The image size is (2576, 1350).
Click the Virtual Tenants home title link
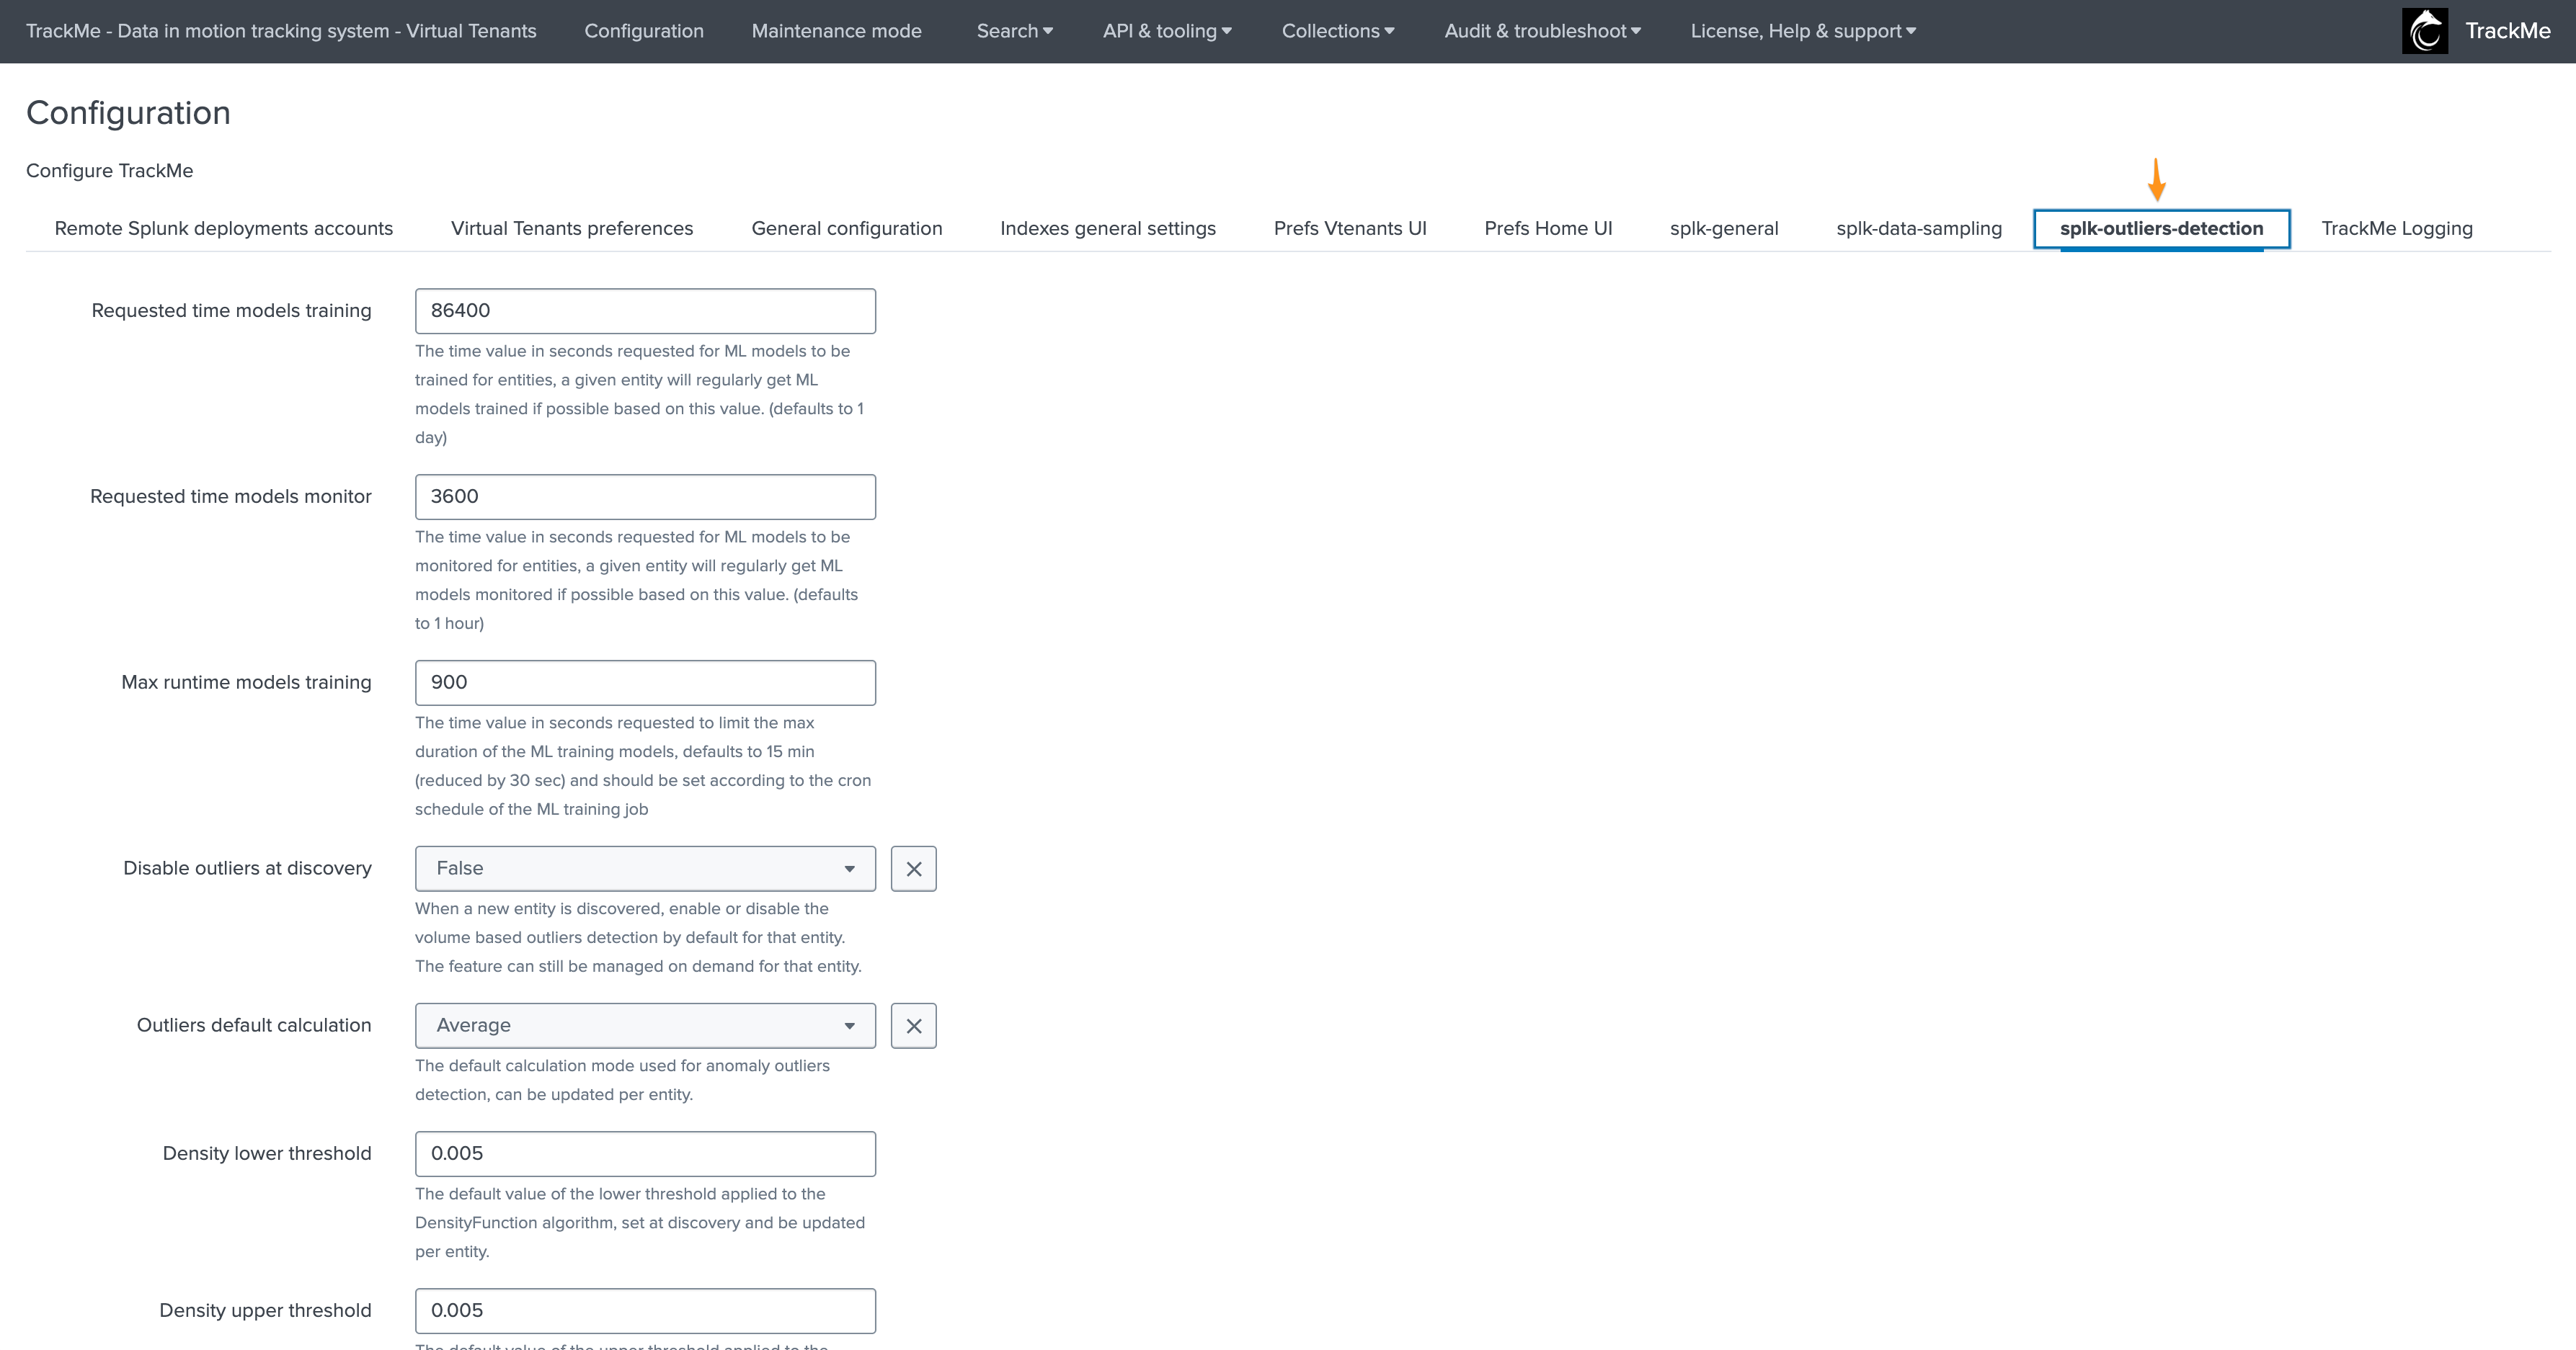[281, 31]
